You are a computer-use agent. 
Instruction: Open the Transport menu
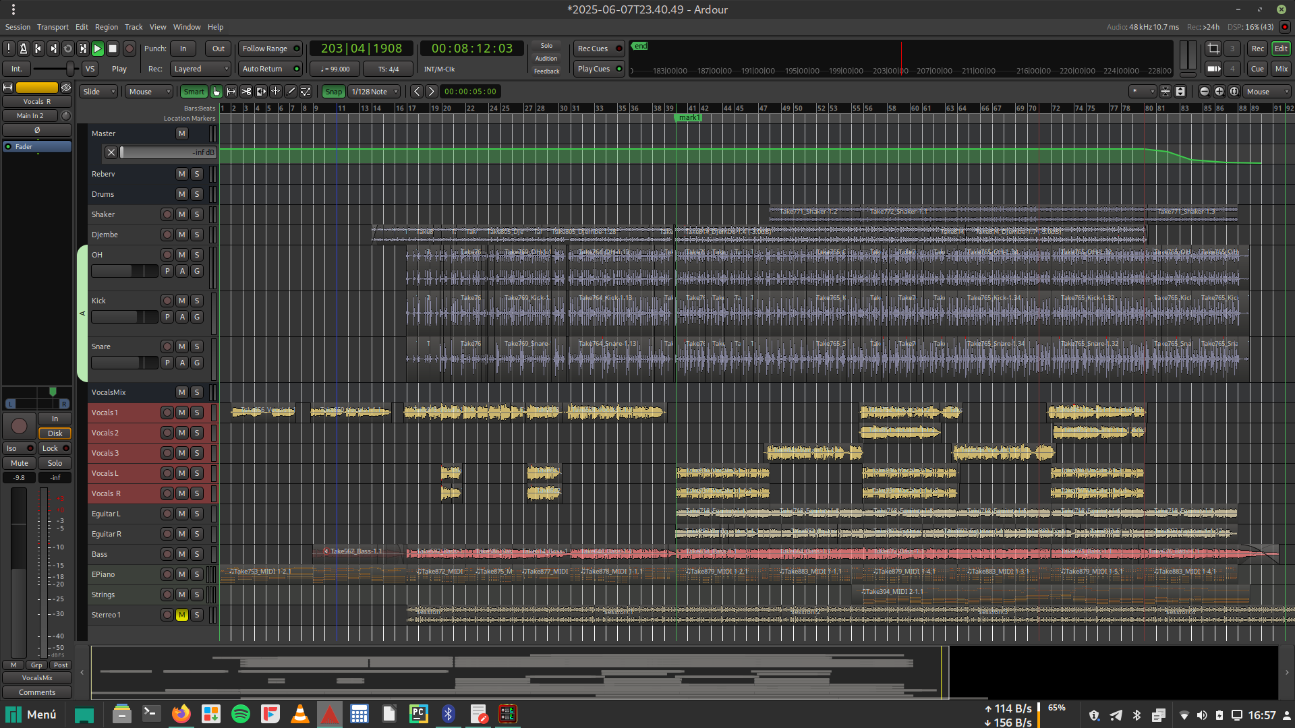[53, 27]
